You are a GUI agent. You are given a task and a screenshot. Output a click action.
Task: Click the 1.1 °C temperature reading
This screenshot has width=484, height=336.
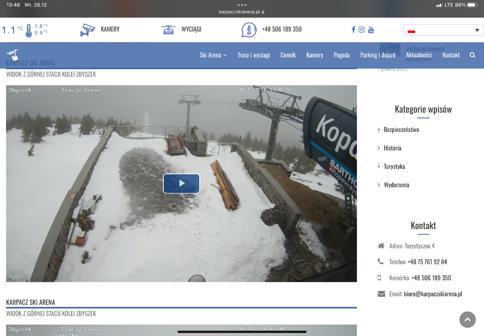pos(12,30)
